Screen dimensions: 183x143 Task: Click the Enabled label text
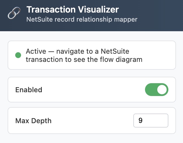click(29, 90)
